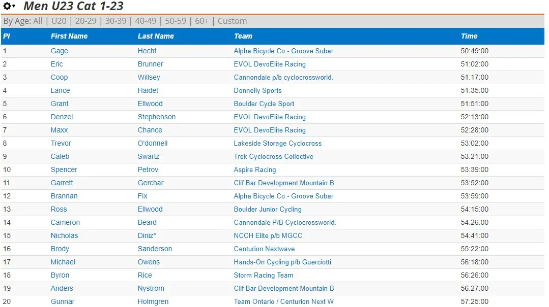This screenshot has width=549, height=307.
Task: Filter results by 40-49 age group
Action: (146, 21)
